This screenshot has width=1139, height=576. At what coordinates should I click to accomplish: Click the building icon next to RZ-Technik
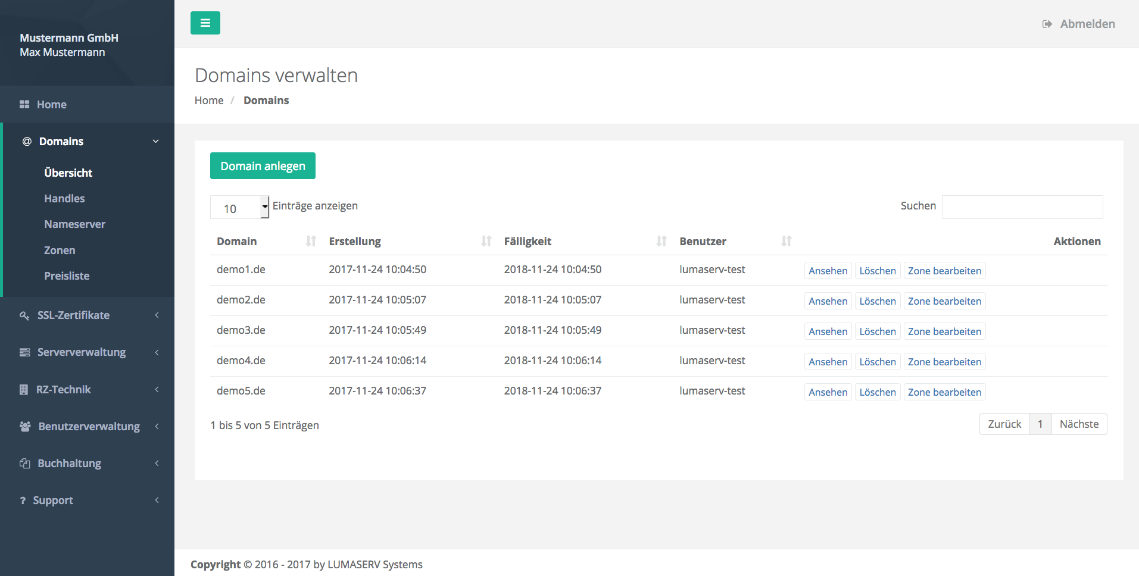tap(24, 390)
